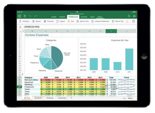Select the Travel 2010 value 696
Image resolution: width=155 pixels, height=113 pixels.
[x=67, y=89]
